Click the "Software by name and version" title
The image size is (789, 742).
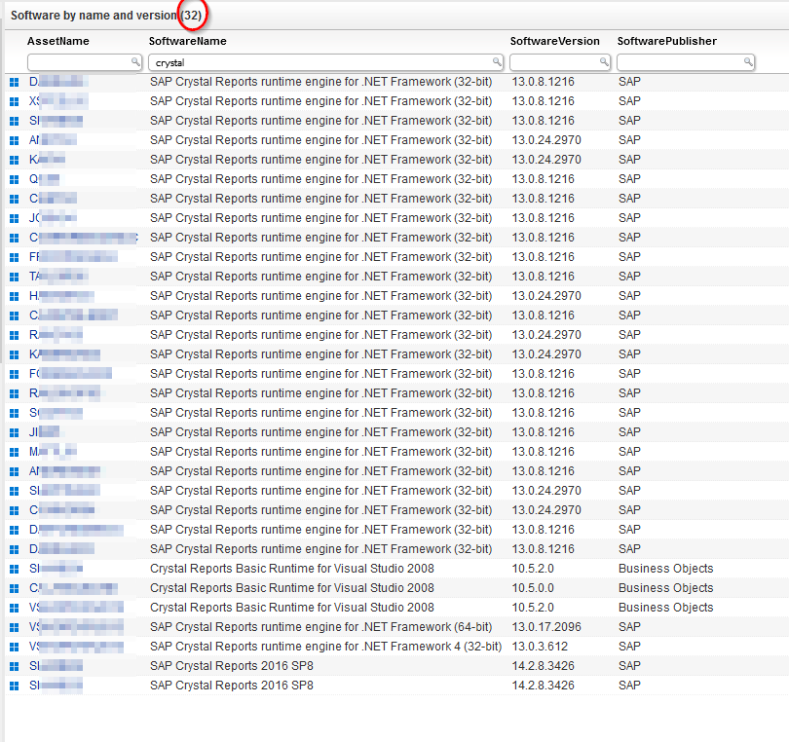tap(94, 16)
